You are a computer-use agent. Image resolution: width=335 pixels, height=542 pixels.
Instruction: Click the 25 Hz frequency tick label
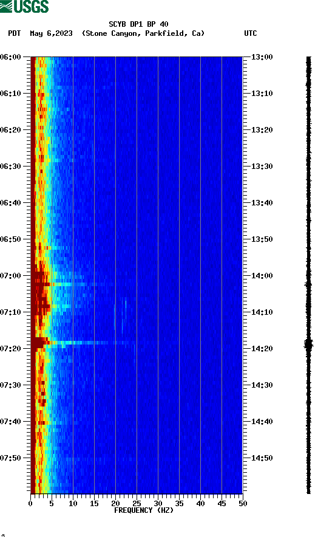(137, 504)
